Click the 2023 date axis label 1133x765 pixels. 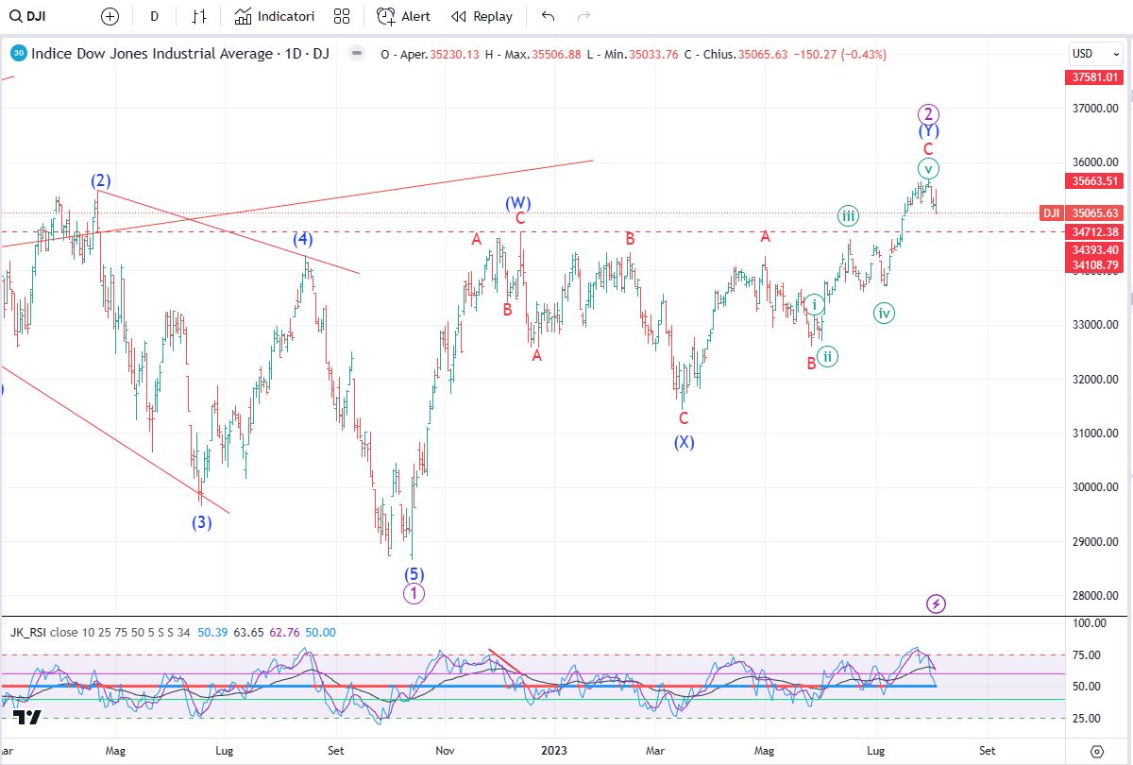(554, 751)
